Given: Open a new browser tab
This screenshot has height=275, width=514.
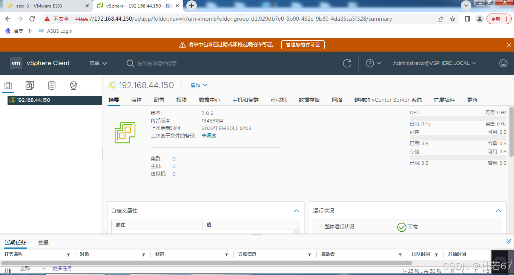Looking at the screenshot, I should [192, 6].
